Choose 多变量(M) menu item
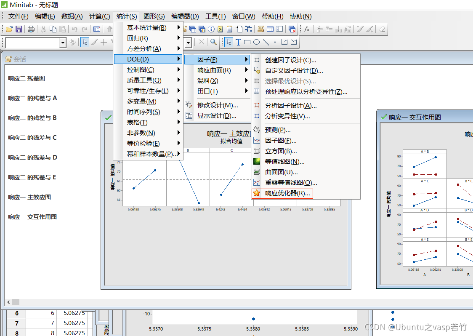 [149, 101]
